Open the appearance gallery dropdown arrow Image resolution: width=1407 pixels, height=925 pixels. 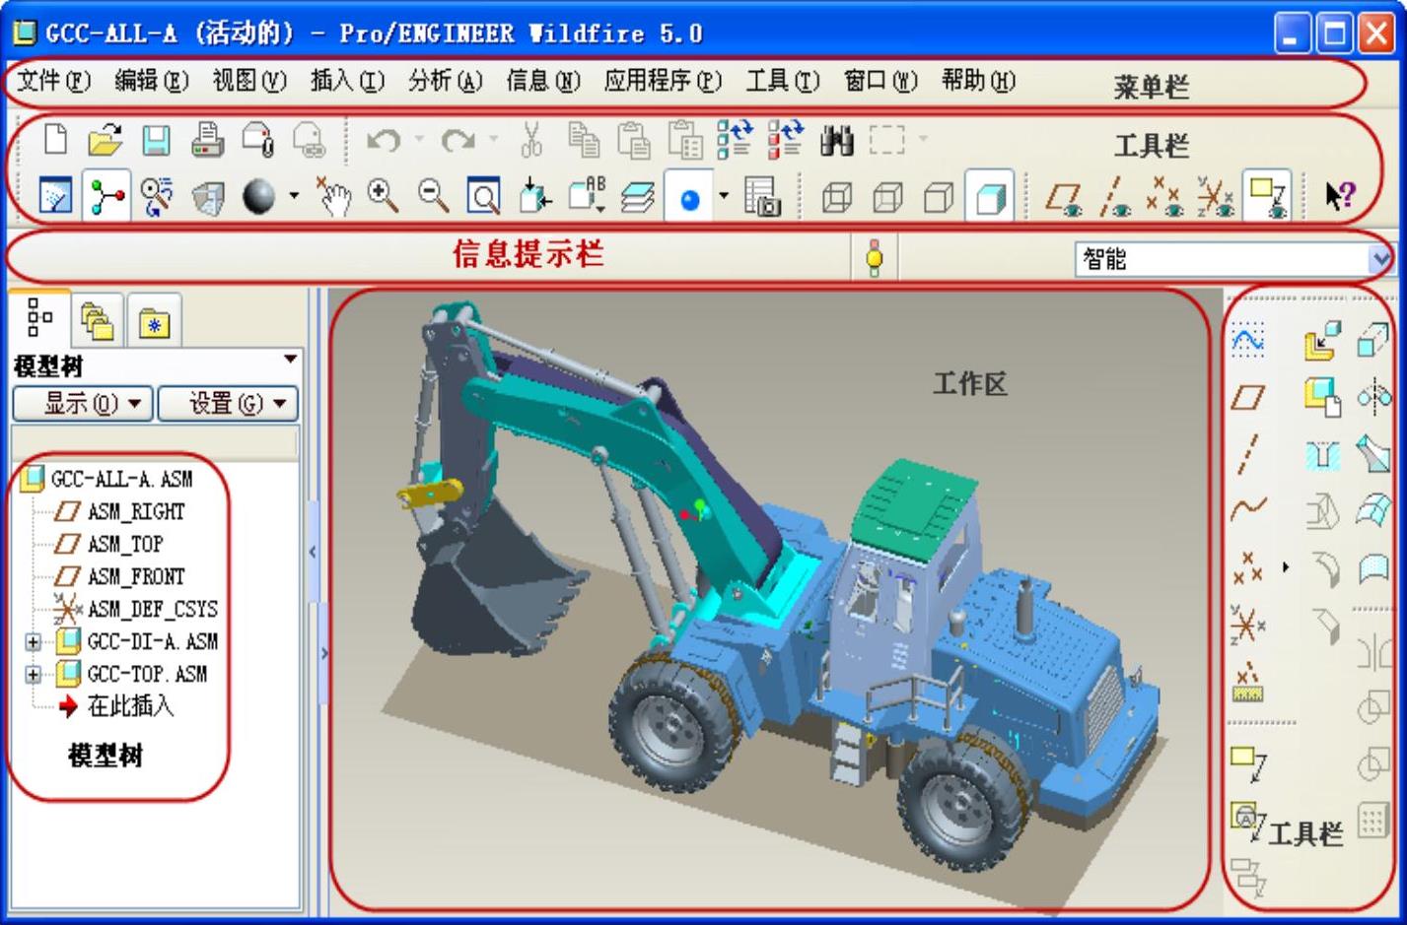(x=294, y=197)
